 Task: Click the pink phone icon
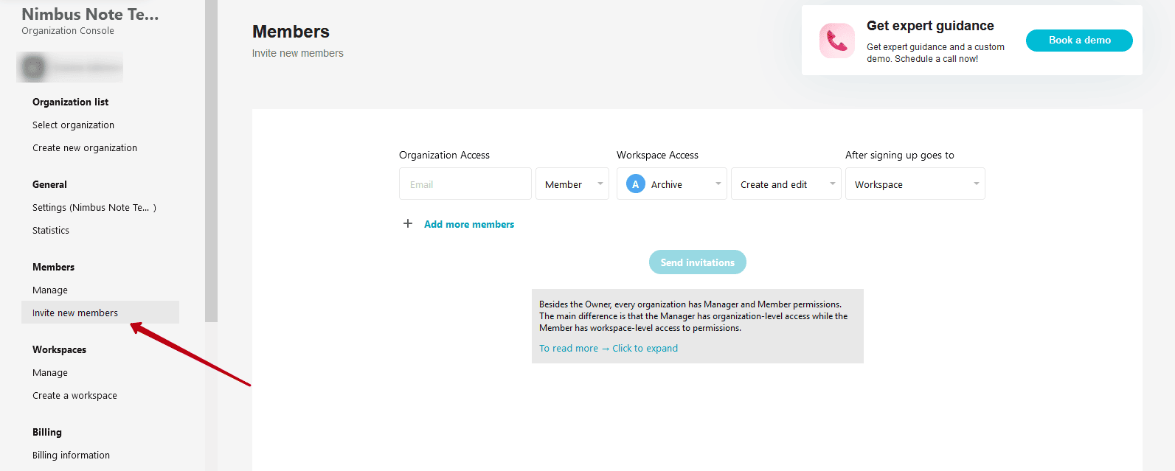point(836,41)
